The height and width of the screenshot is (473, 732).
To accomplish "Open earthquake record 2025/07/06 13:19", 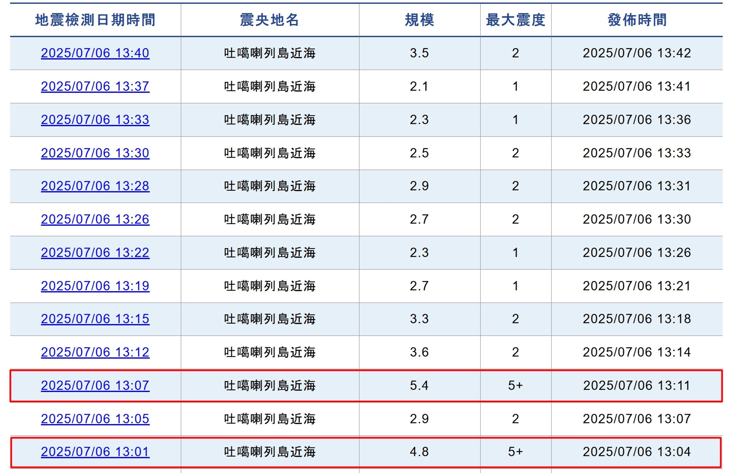I will coord(95,286).
